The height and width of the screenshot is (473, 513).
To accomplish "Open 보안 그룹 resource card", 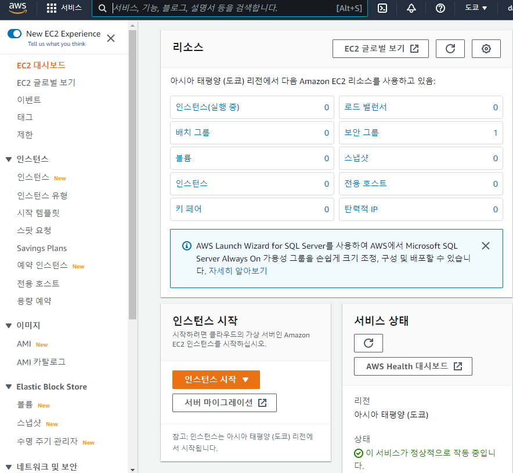I will point(421,133).
